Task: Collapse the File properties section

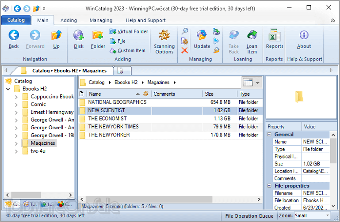Action: pyautogui.click(x=269, y=186)
